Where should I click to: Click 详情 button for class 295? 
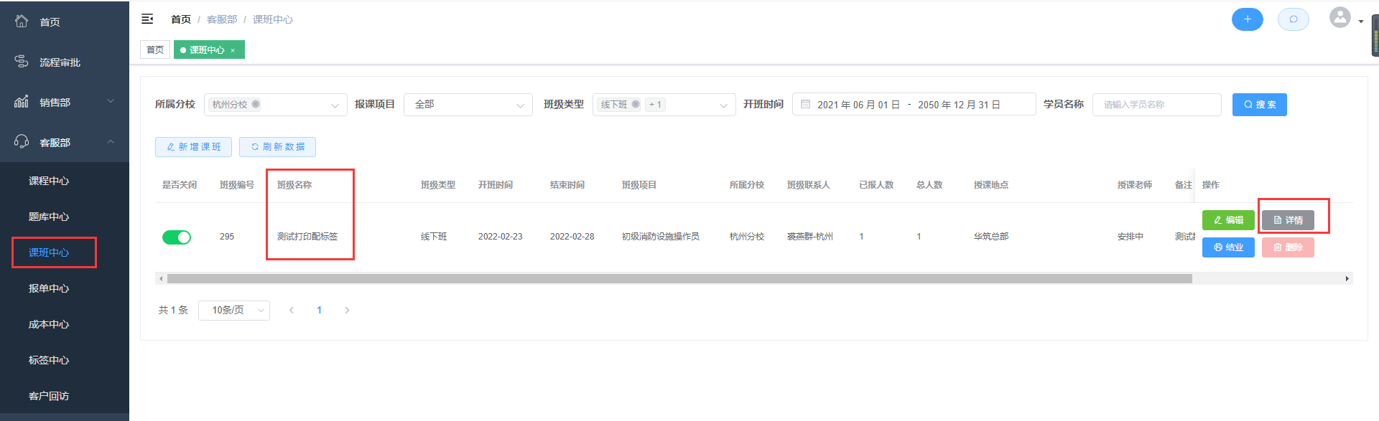pos(1288,220)
